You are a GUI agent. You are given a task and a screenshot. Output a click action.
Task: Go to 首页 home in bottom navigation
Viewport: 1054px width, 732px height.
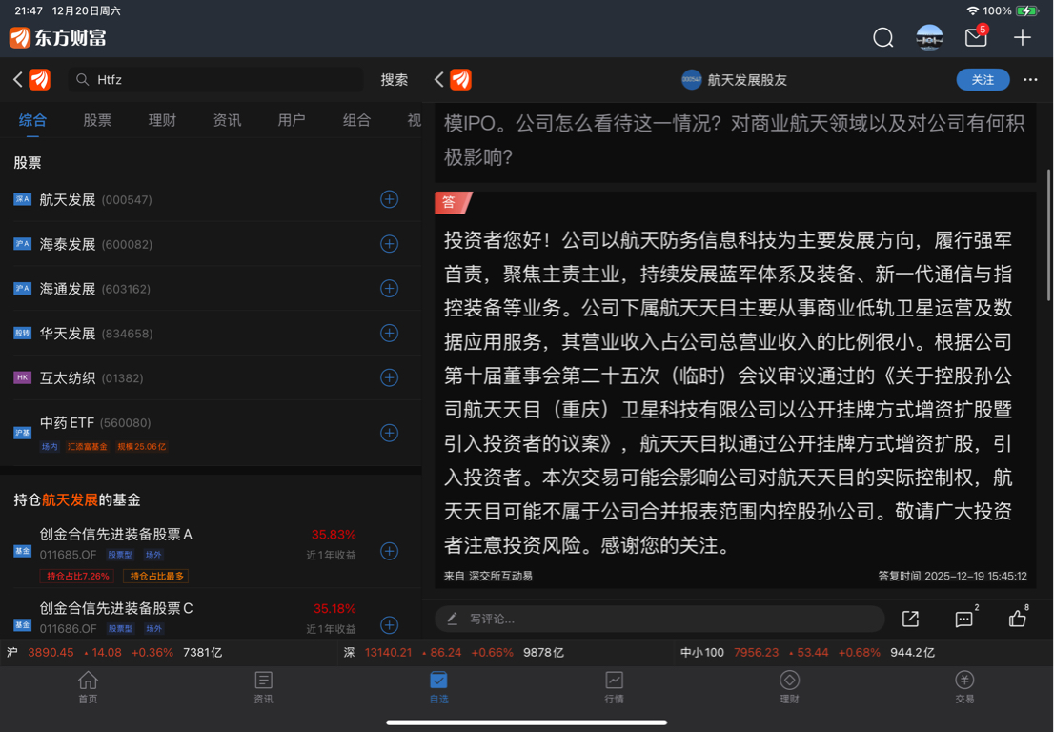point(88,687)
